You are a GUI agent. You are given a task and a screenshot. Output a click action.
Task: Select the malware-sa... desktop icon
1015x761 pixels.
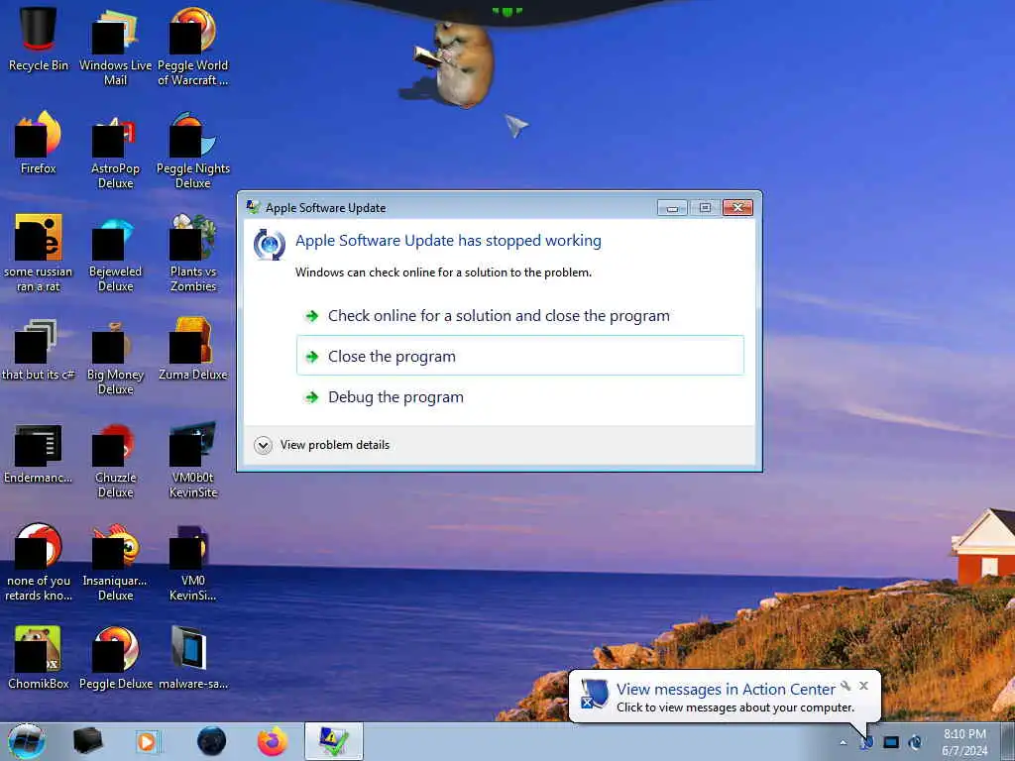pos(193,658)
